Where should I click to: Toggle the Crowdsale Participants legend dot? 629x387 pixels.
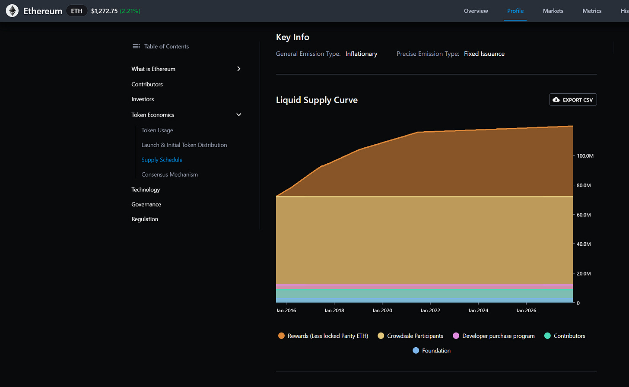(381, 336)
